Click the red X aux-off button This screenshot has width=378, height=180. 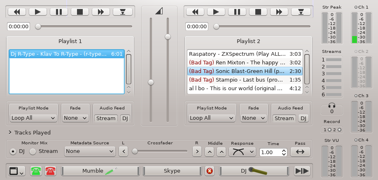[x=210, y=171]
